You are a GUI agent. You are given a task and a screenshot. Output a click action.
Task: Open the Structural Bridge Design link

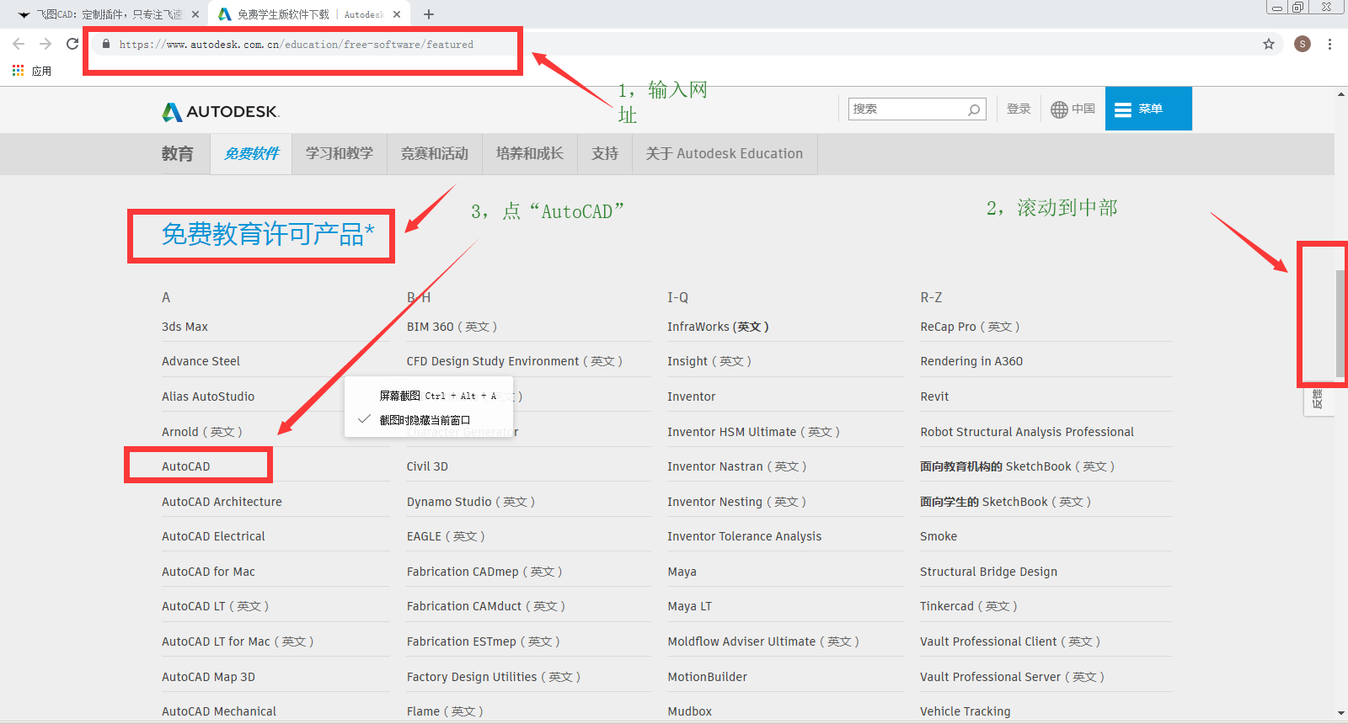[988, 572]
